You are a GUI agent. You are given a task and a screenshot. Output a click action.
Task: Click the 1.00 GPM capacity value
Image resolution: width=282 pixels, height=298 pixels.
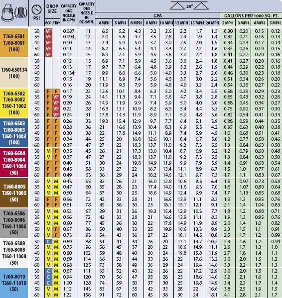[68, 283]
